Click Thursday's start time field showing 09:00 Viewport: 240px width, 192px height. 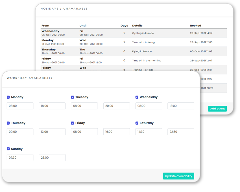tap(20, 132)
